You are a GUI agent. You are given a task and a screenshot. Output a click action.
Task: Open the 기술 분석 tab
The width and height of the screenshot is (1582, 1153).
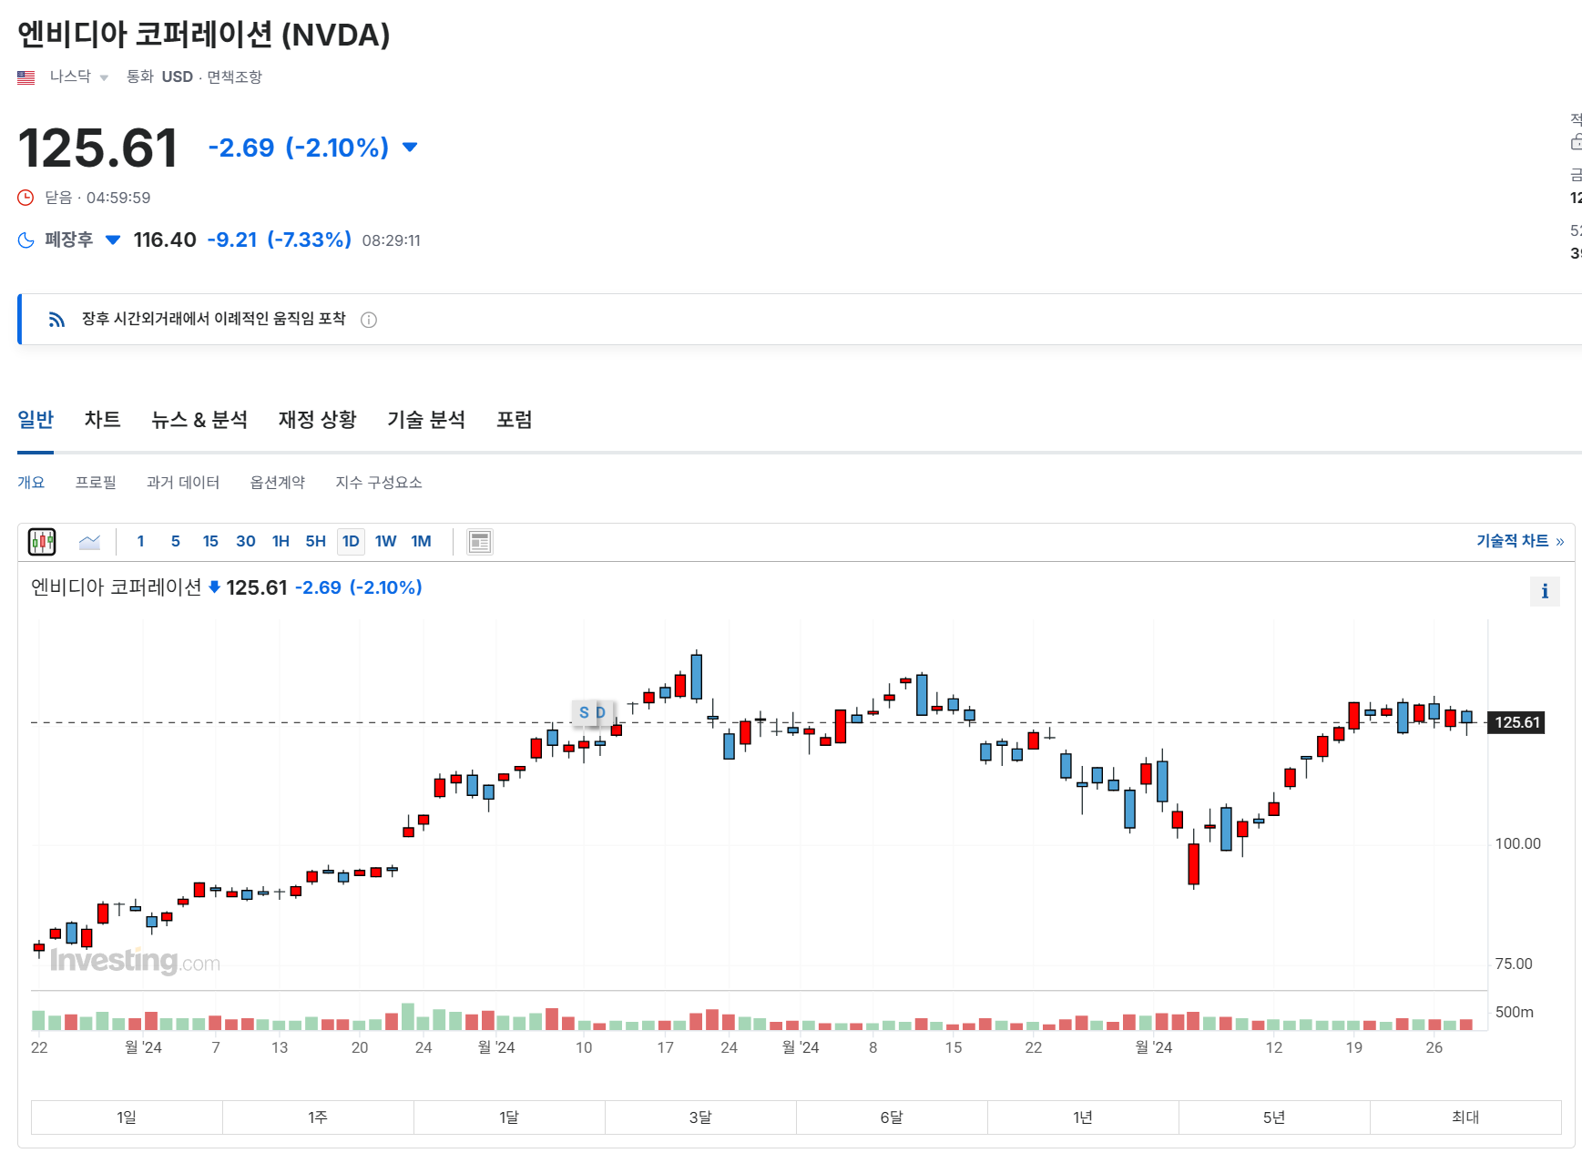426,420
